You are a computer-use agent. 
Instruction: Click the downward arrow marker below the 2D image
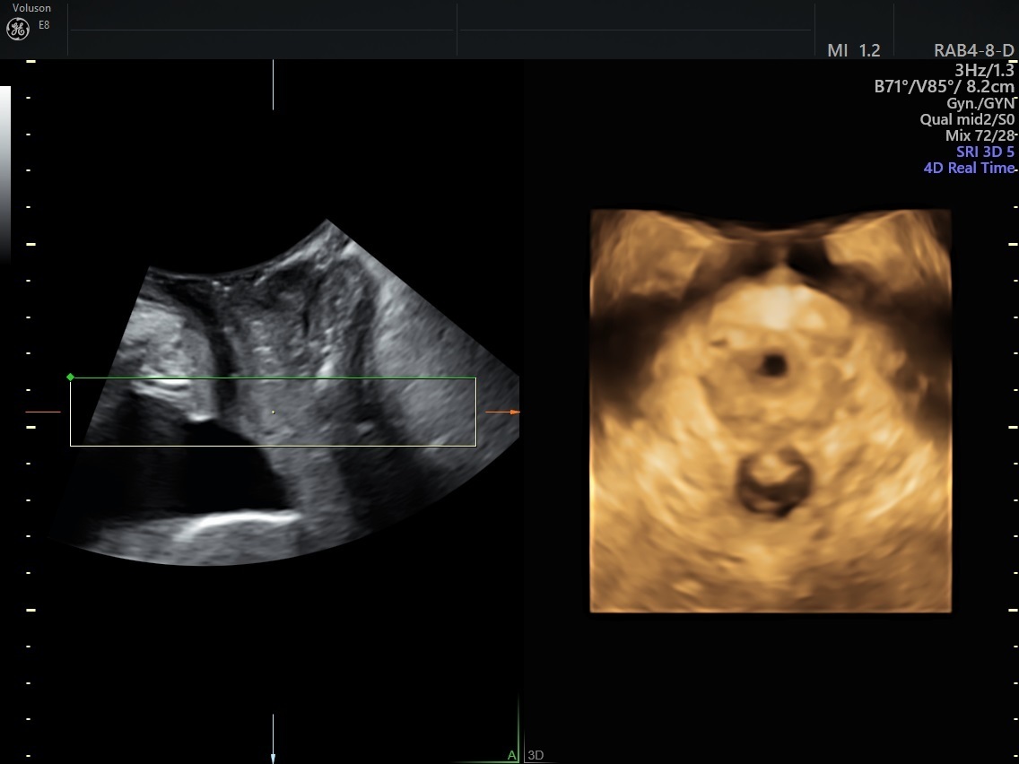click(273, 739)
